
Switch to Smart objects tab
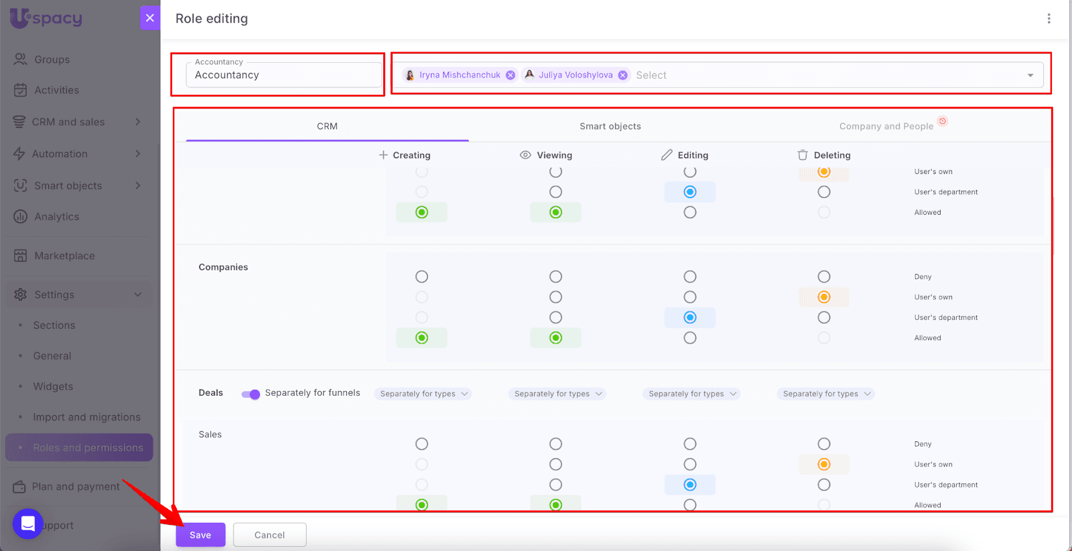[x=610, y=126]
